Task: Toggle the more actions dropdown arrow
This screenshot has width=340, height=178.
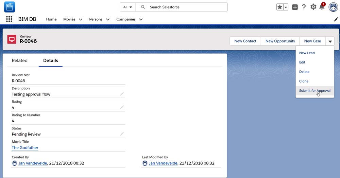Action: pos(330,41)
